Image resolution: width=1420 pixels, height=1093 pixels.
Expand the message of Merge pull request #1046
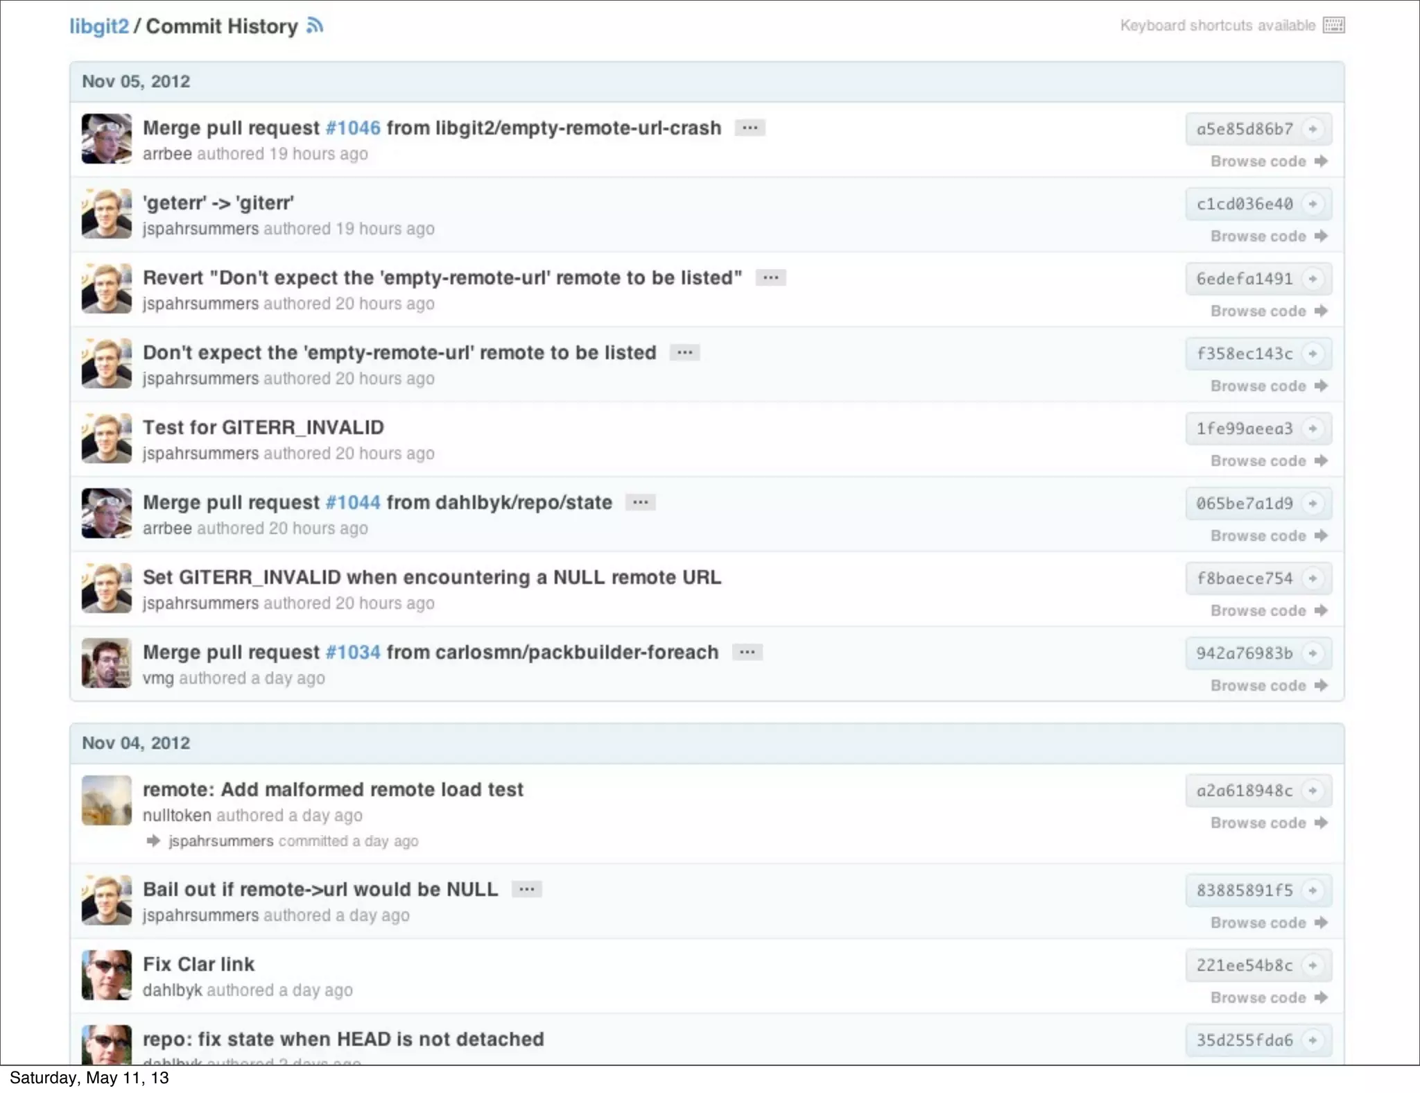pyautogui.click(x=750, y=128)
